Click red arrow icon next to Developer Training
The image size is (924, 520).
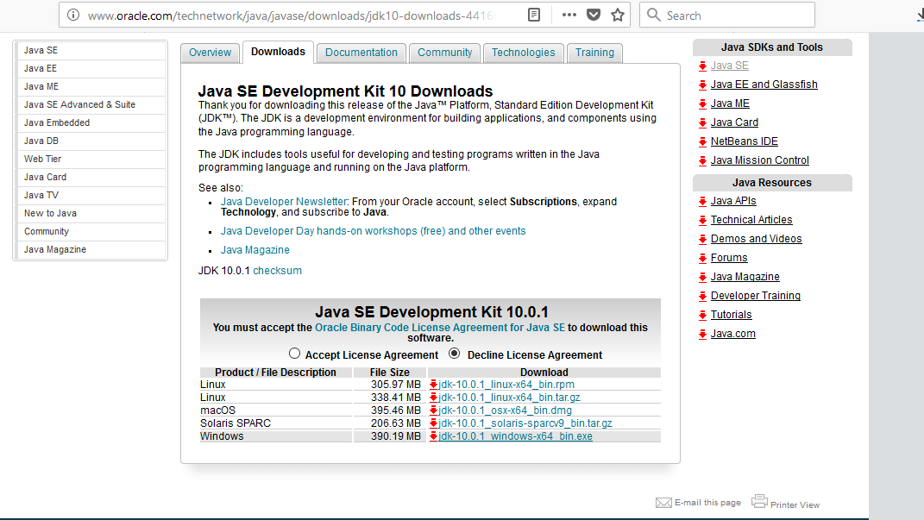tap(702, 296)
